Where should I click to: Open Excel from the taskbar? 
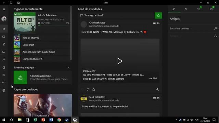pos(36,120)
